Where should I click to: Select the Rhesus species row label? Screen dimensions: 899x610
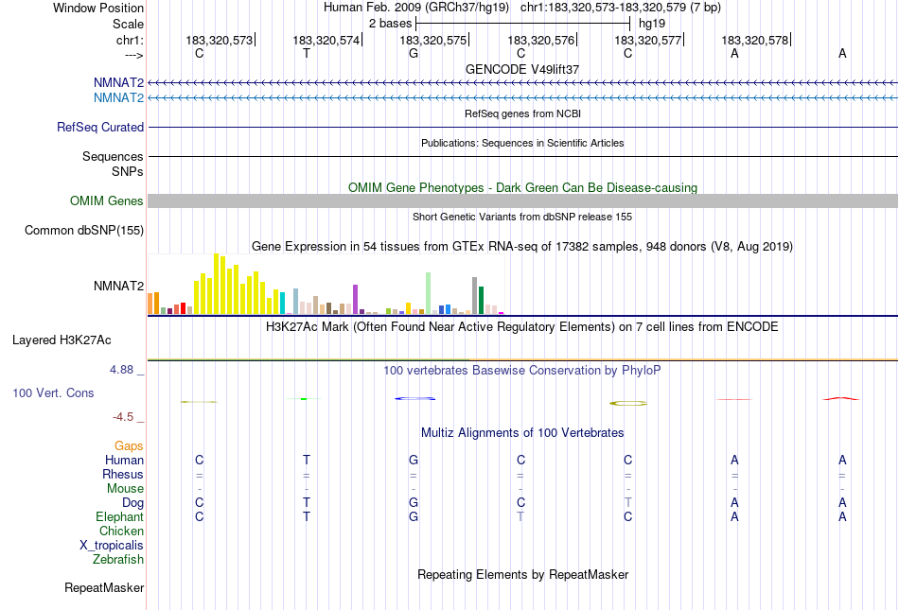(123, 474)
